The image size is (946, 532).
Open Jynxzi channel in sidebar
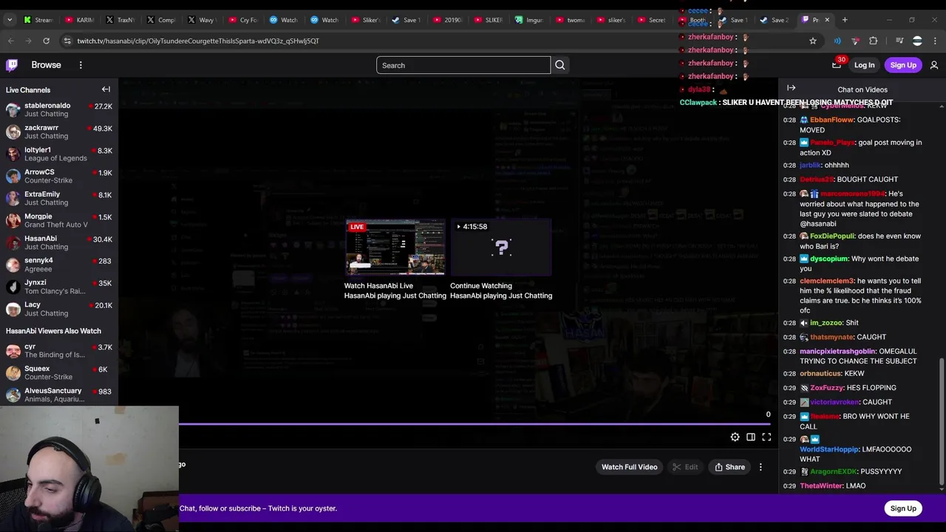[x=59, y=287]
